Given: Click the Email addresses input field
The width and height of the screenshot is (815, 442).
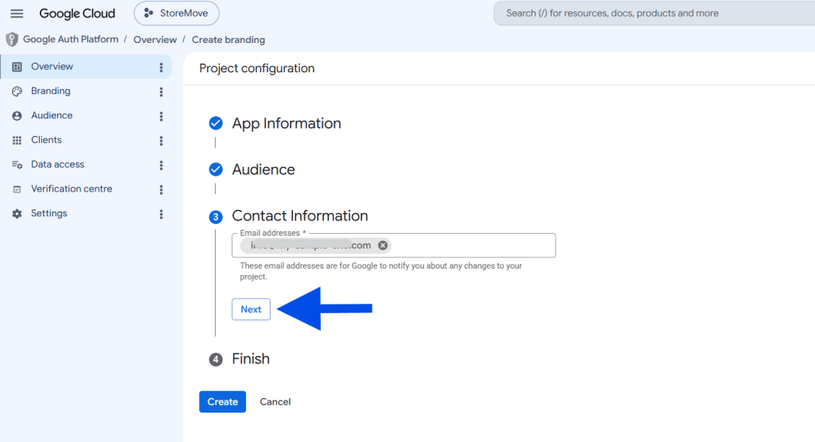Looking at the screenshot, I should pos(393,245).
